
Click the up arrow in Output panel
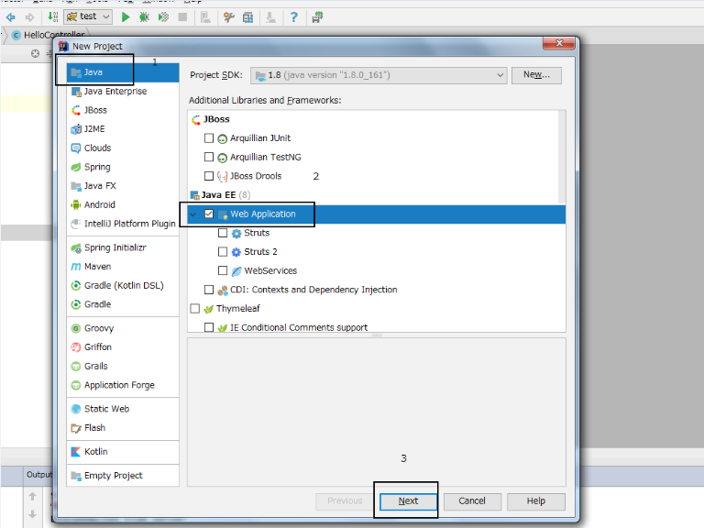coord(32,497)
